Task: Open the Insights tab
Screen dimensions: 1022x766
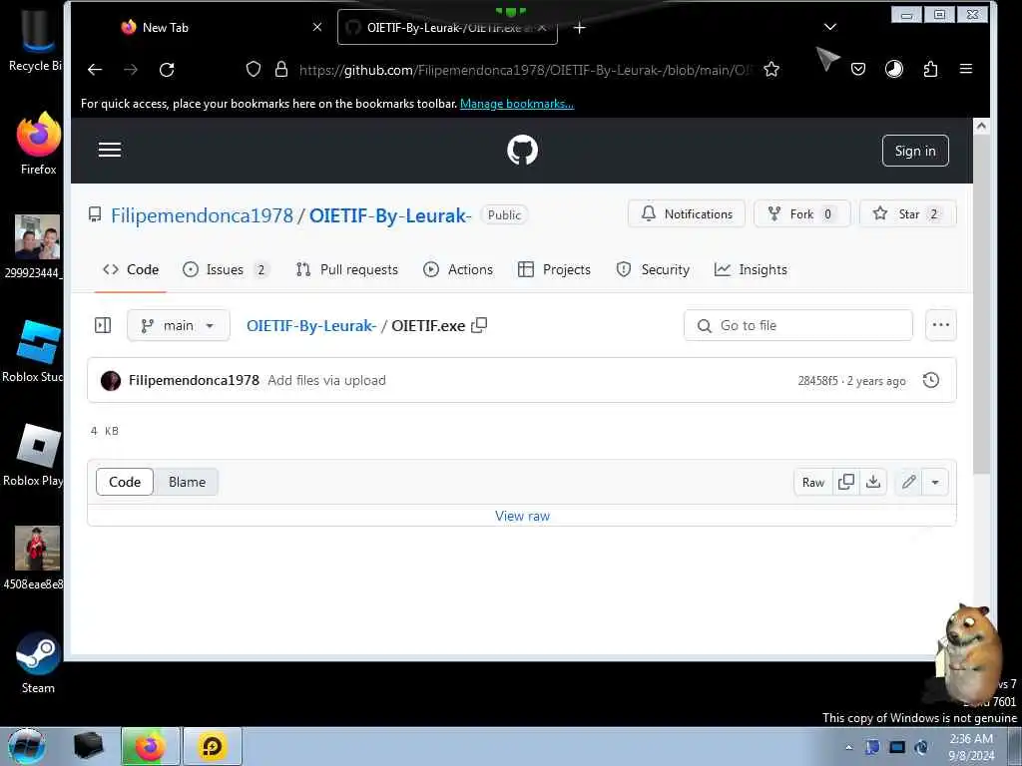Action: coord(751,269)
